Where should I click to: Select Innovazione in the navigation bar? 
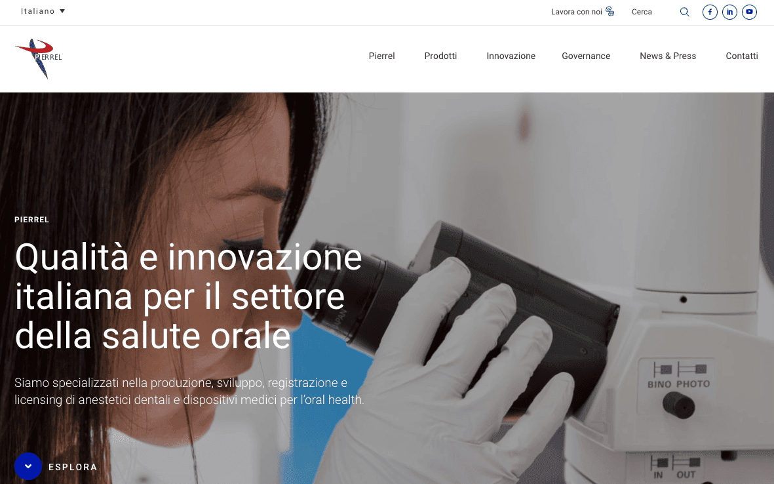pyautogui.click(x=511, y=56)
